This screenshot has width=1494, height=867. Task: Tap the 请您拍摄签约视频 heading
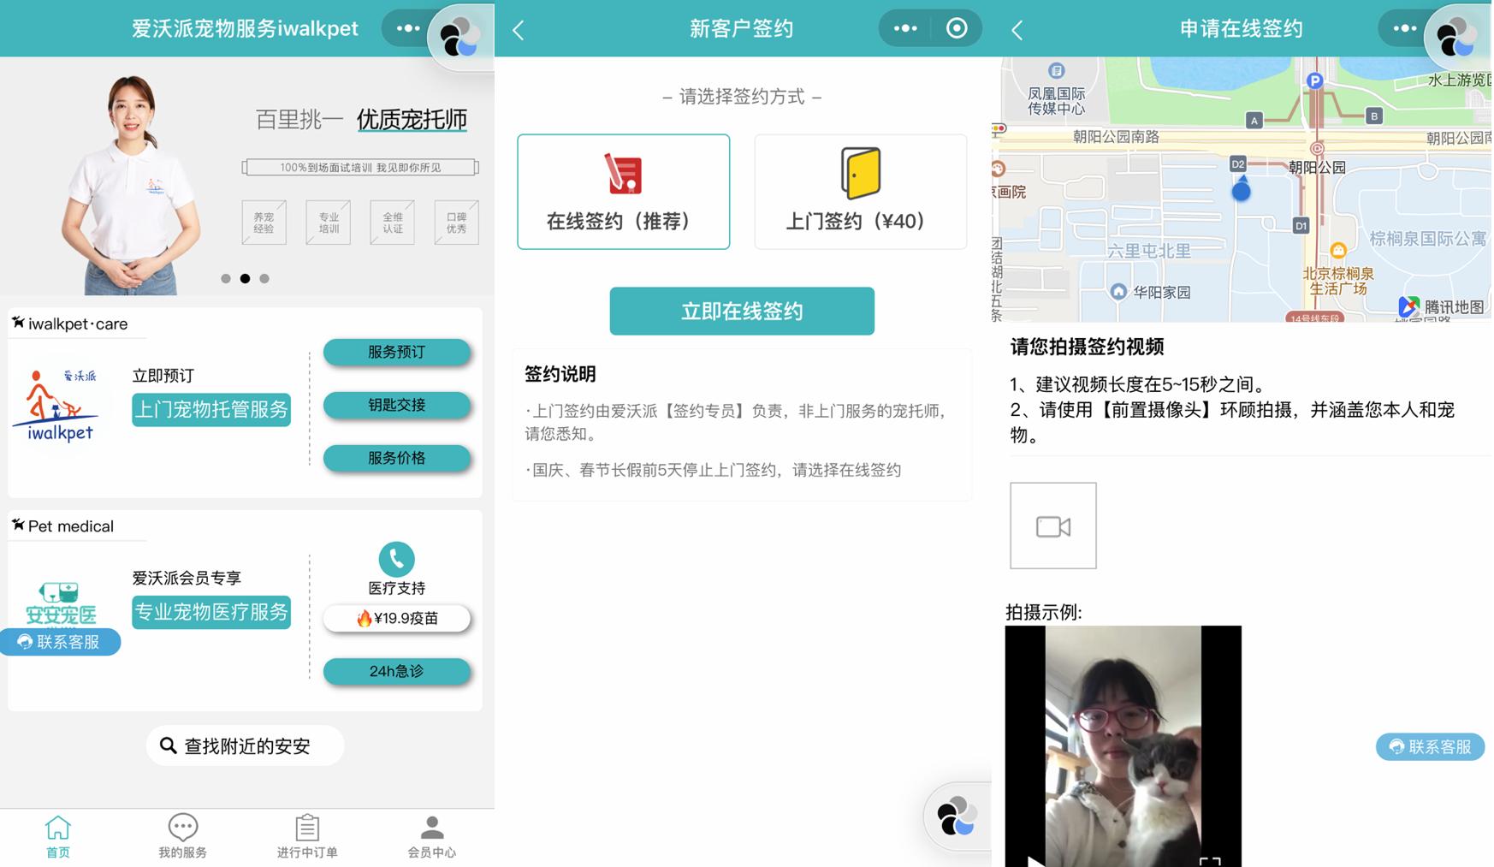[x=1087, y=347]
